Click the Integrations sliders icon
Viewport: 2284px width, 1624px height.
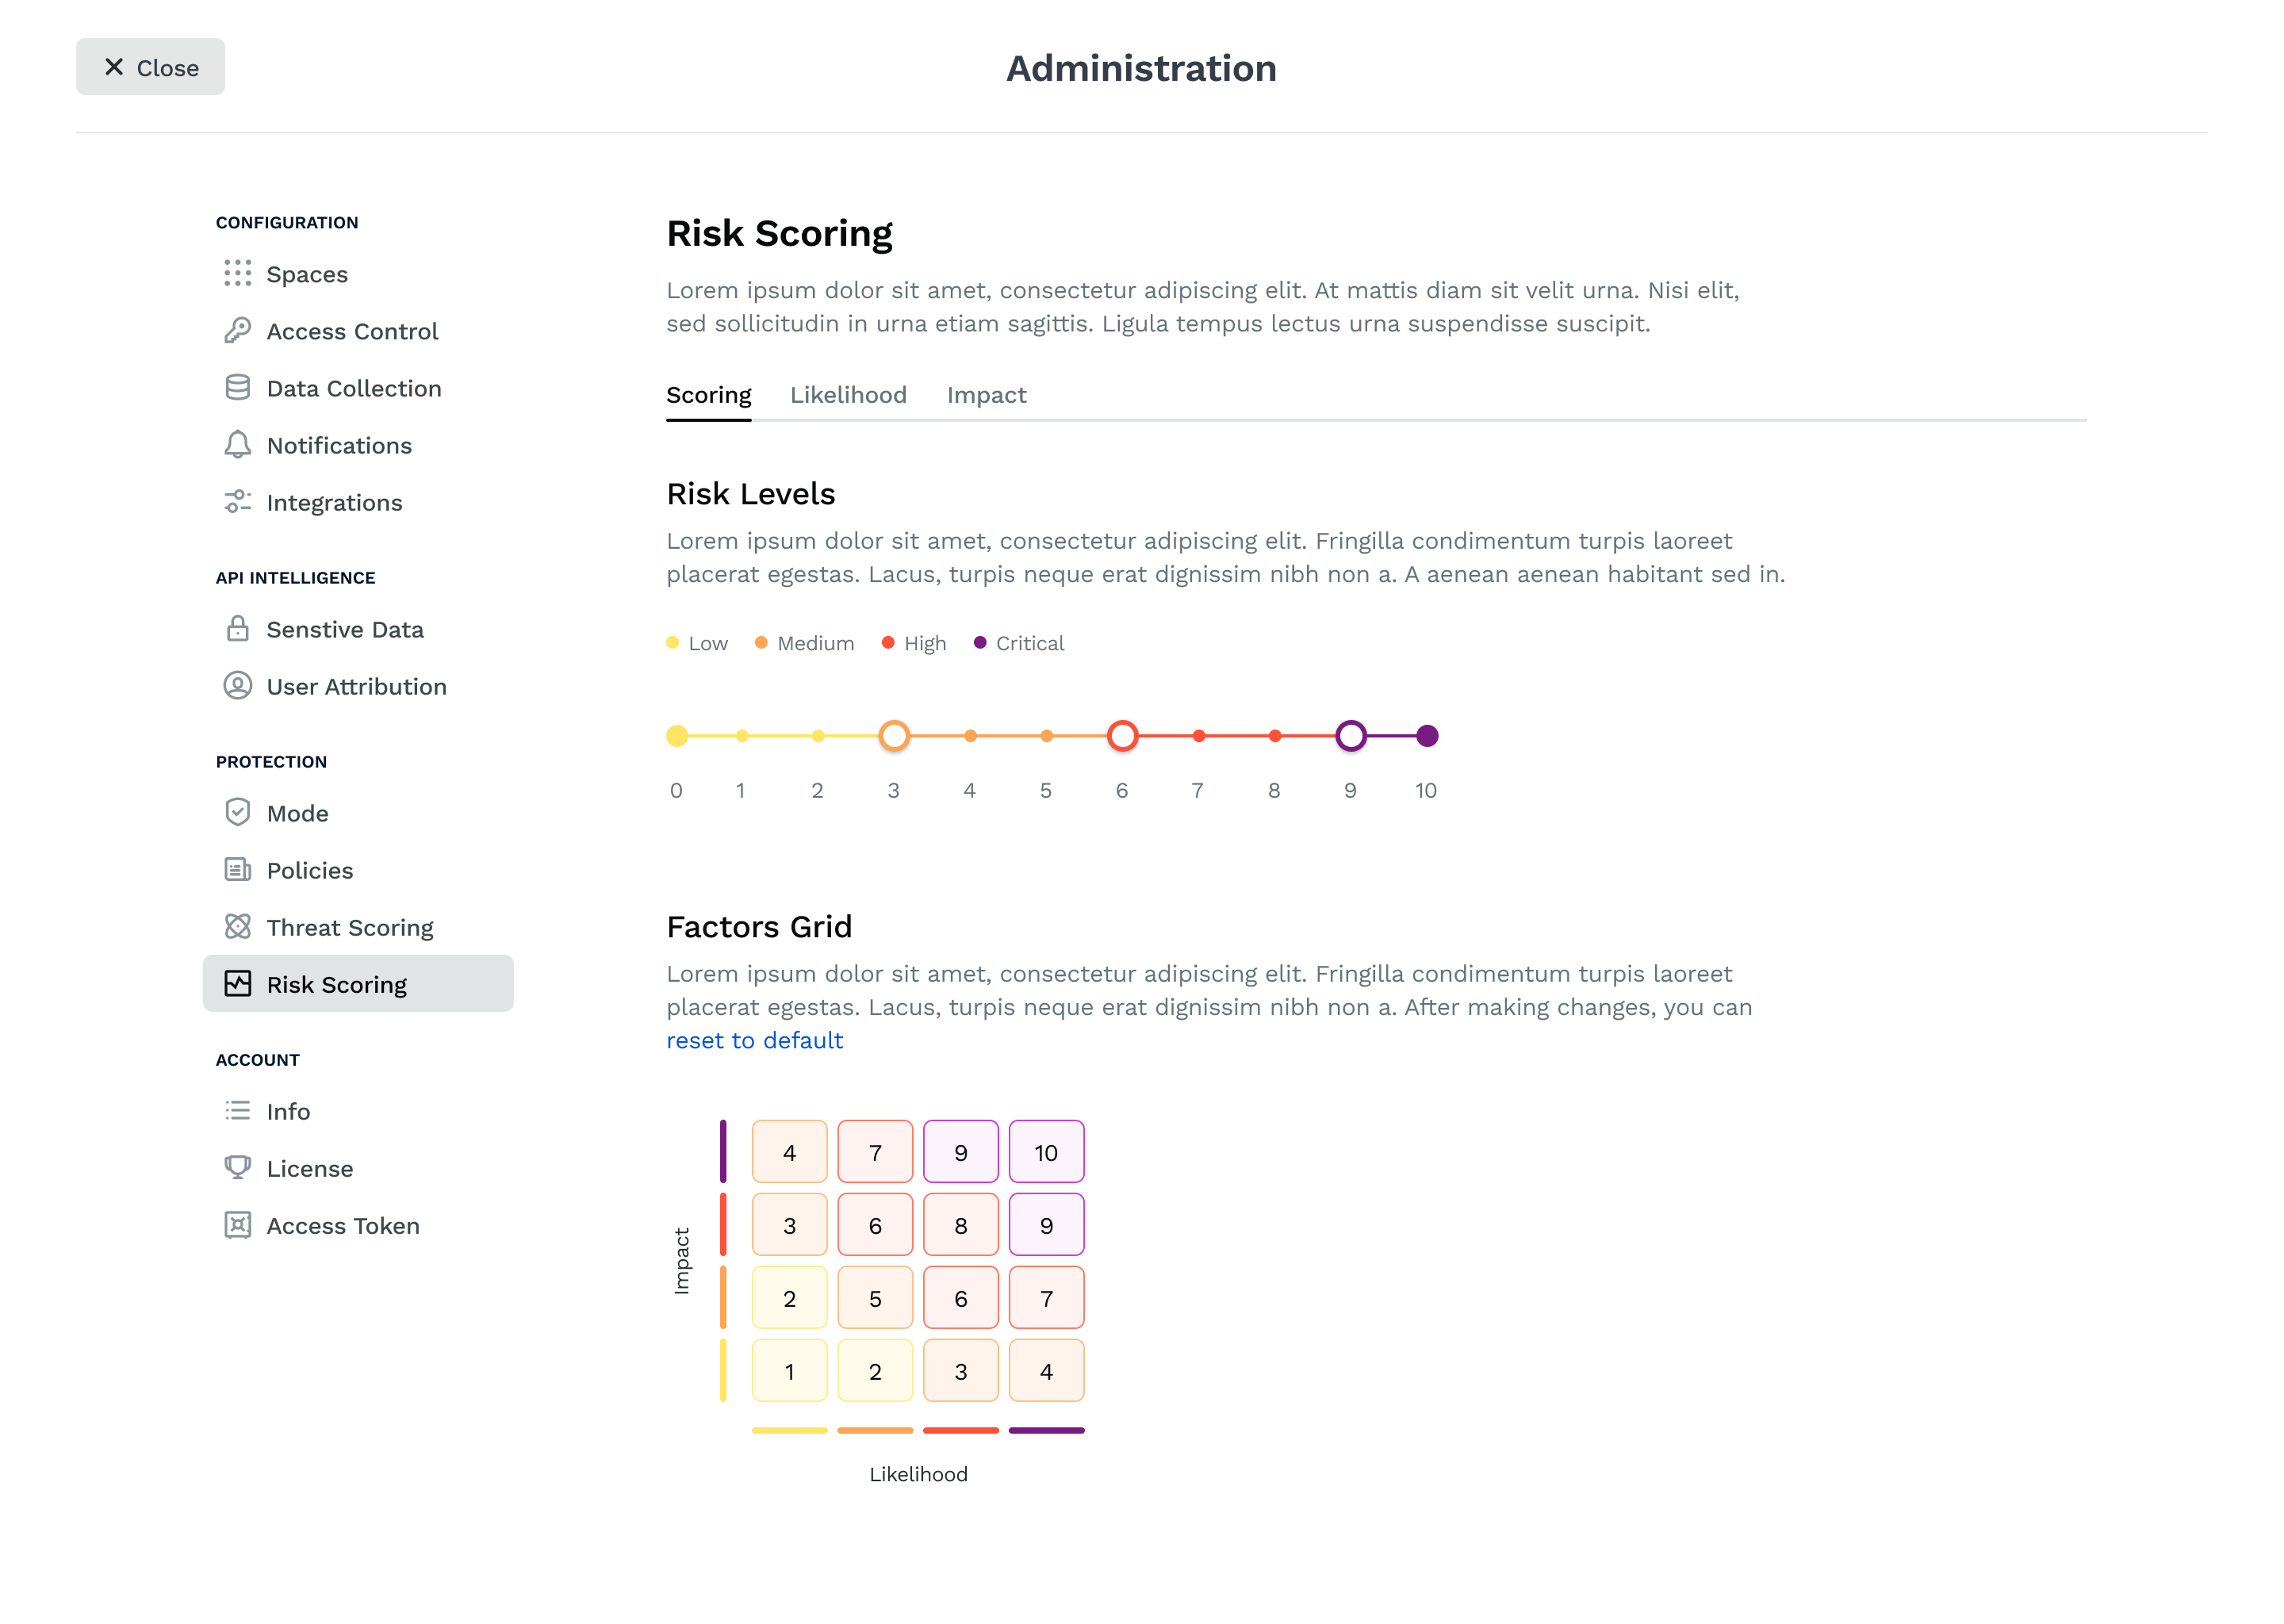pos(237,501)
